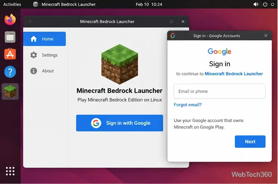Viewport: 278px width, 184px height.
Task: Show Applications grid in dock
Action: (10, 171)
